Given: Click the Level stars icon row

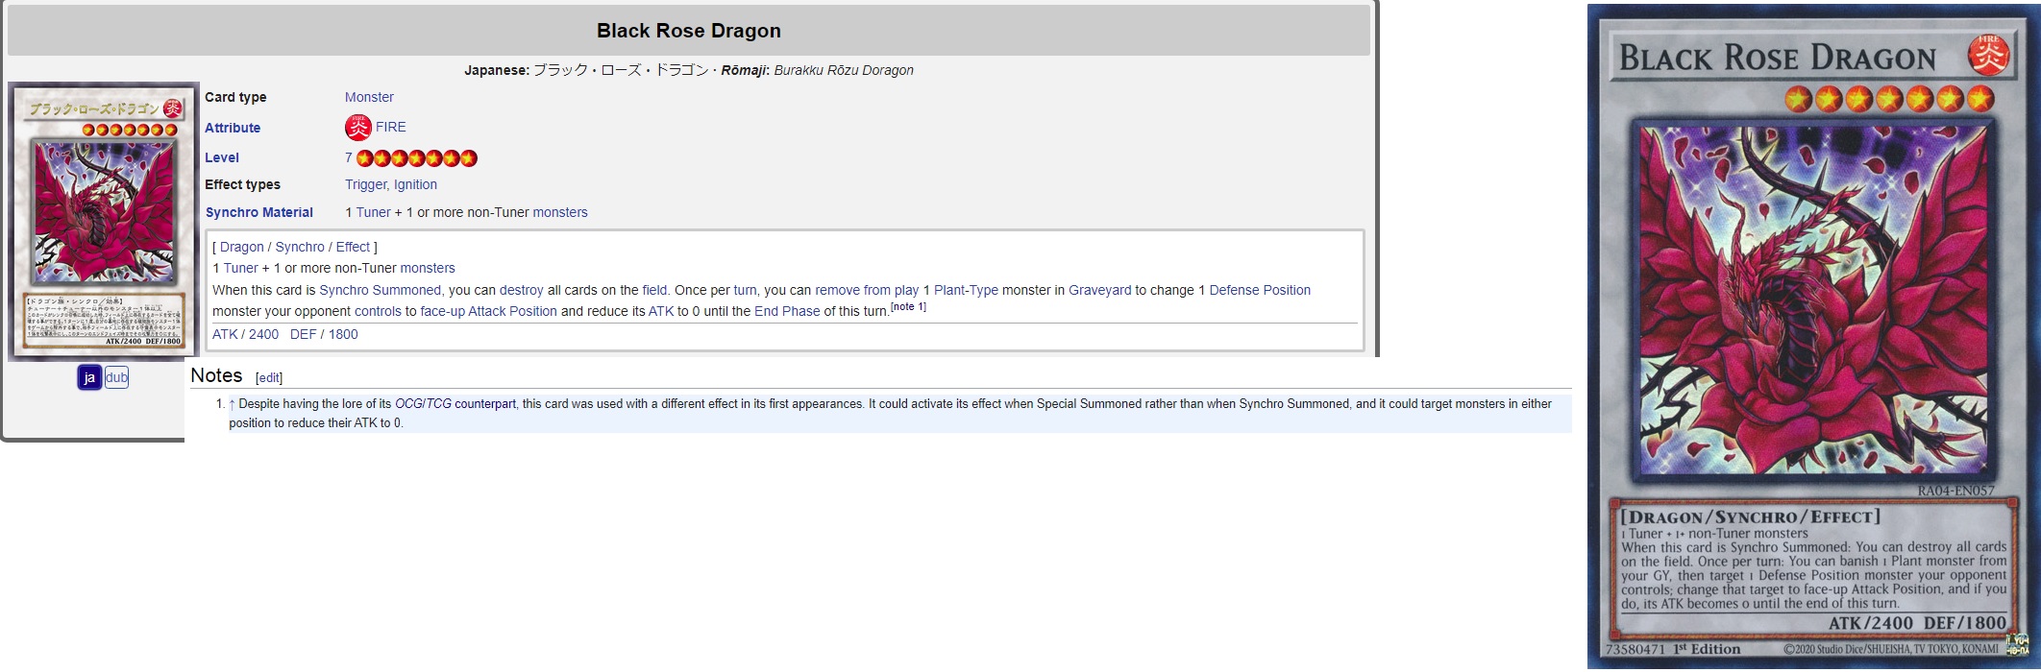Looking at the screenshot, I should pyautogui.click(x=417, y=158).
